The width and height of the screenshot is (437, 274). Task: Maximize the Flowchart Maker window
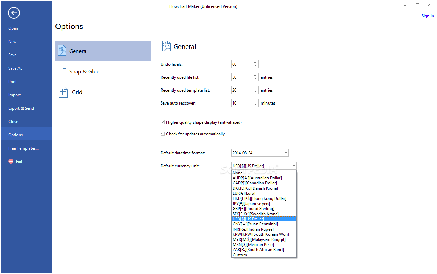tap(417, 5)
